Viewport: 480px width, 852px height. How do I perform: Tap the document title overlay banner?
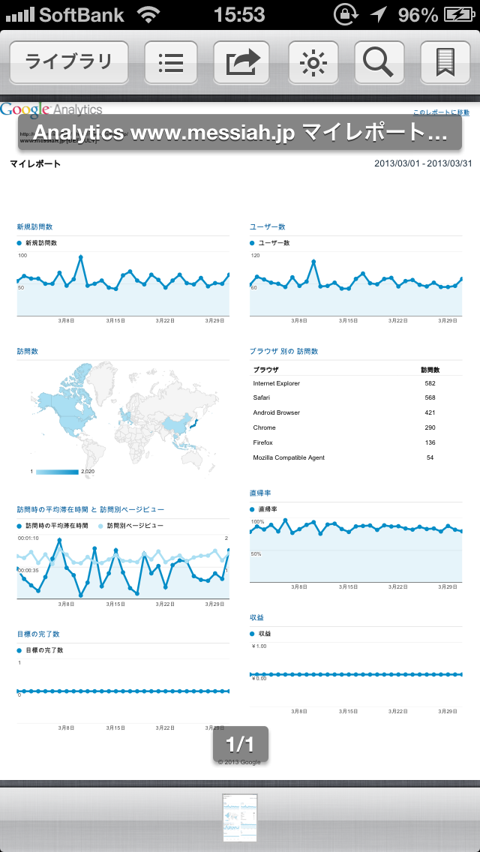click(240, 132)
